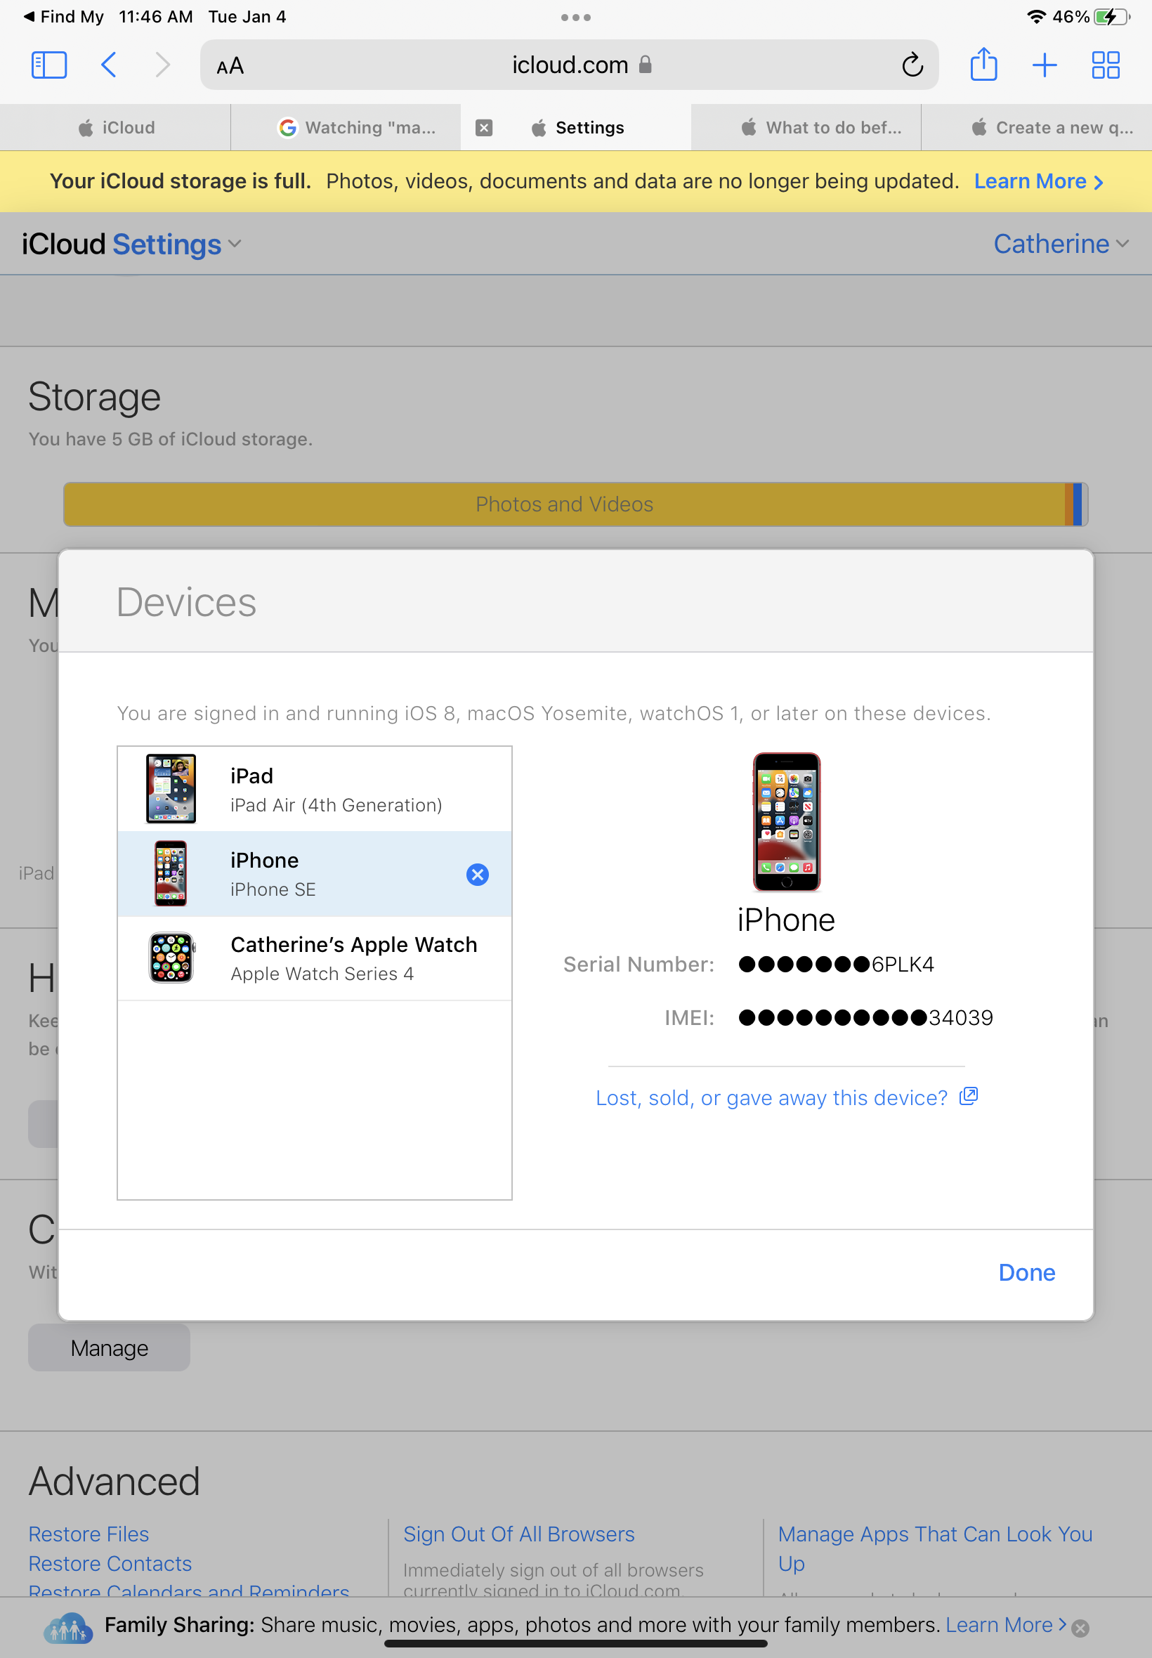Show the tab overview grid

coord(1105,64)
